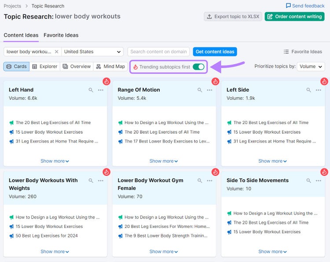Open three-dot menu on Side To Side Movements card
Viewport: 330px width, 262px height.
coord(319,181)
